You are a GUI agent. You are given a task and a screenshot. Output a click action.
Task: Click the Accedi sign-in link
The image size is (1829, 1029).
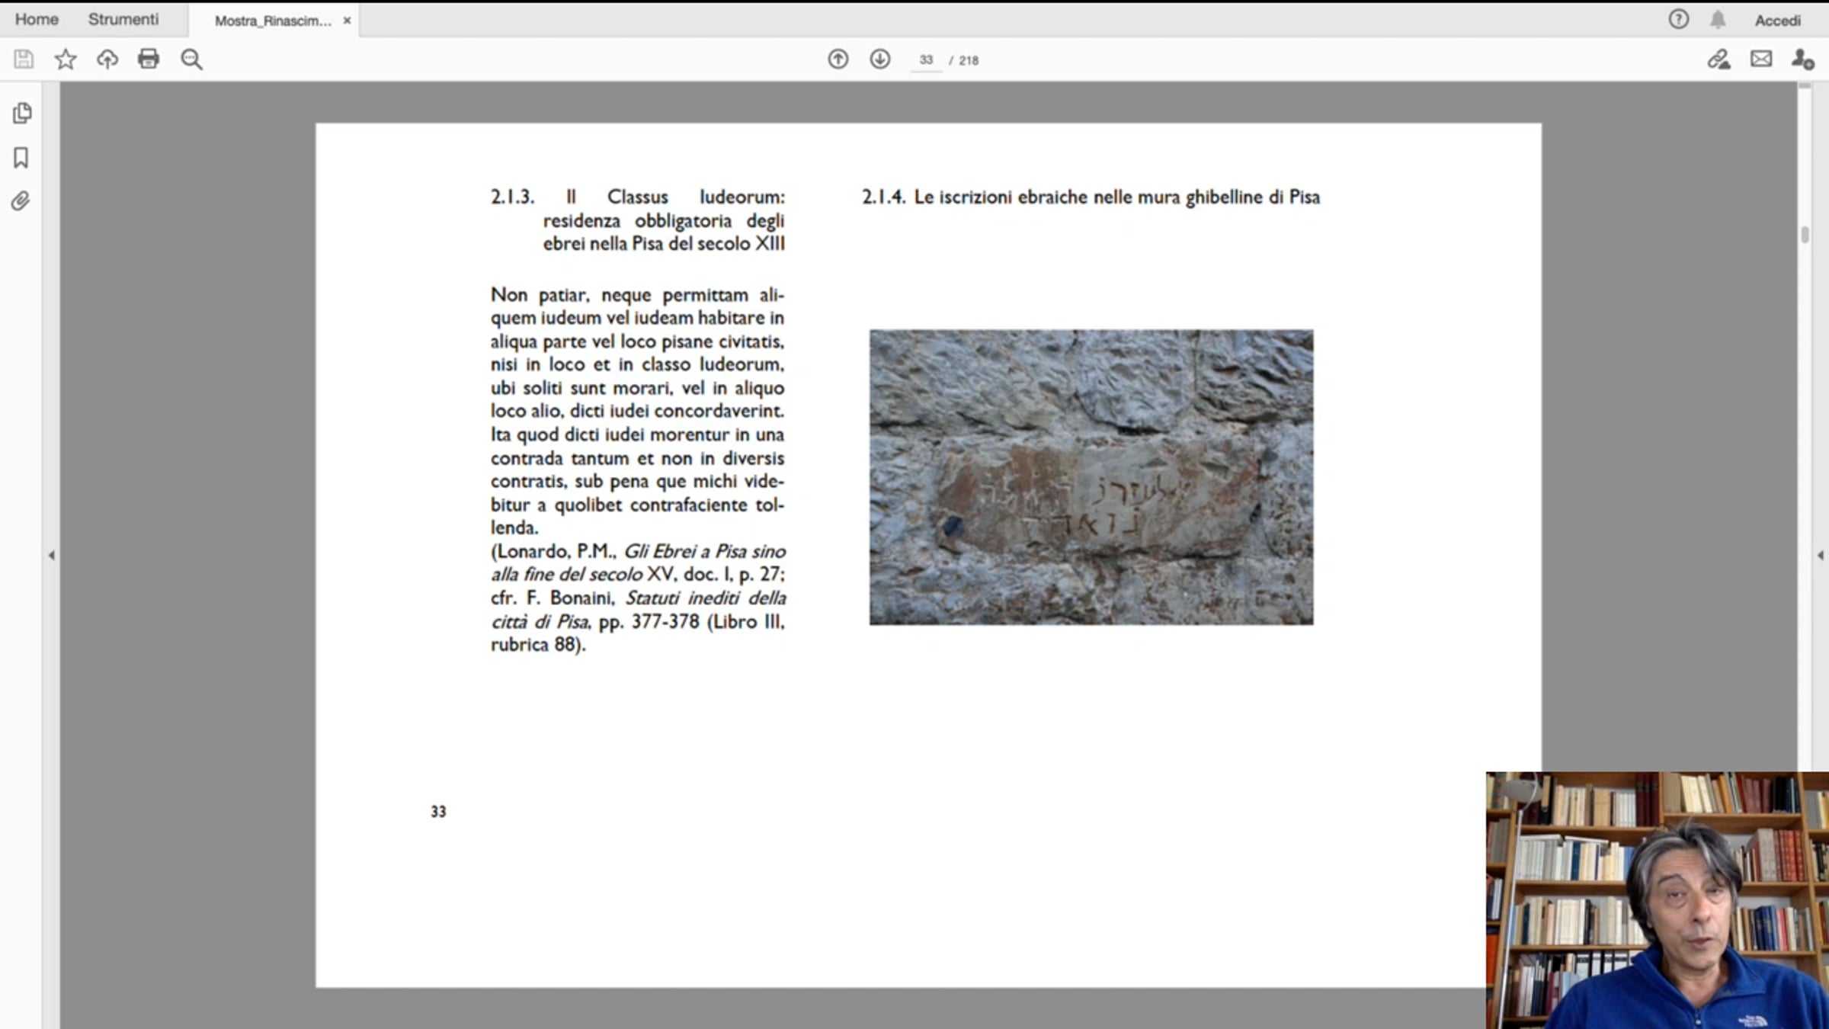pyautogui.click(x=1777, y=21)
